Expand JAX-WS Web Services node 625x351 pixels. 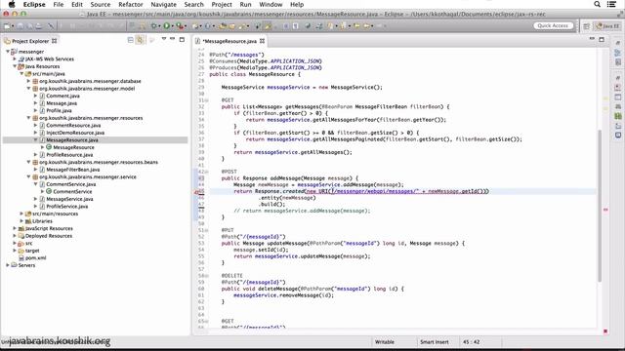[x=16, y=58]
